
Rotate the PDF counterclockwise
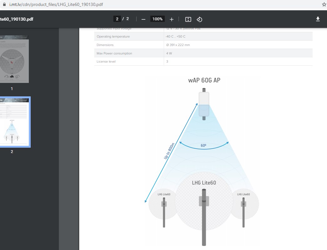click(200, 19)
